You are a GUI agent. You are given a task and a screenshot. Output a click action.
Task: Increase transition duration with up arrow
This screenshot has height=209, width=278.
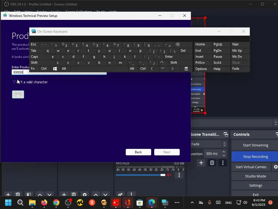(224, 152)
